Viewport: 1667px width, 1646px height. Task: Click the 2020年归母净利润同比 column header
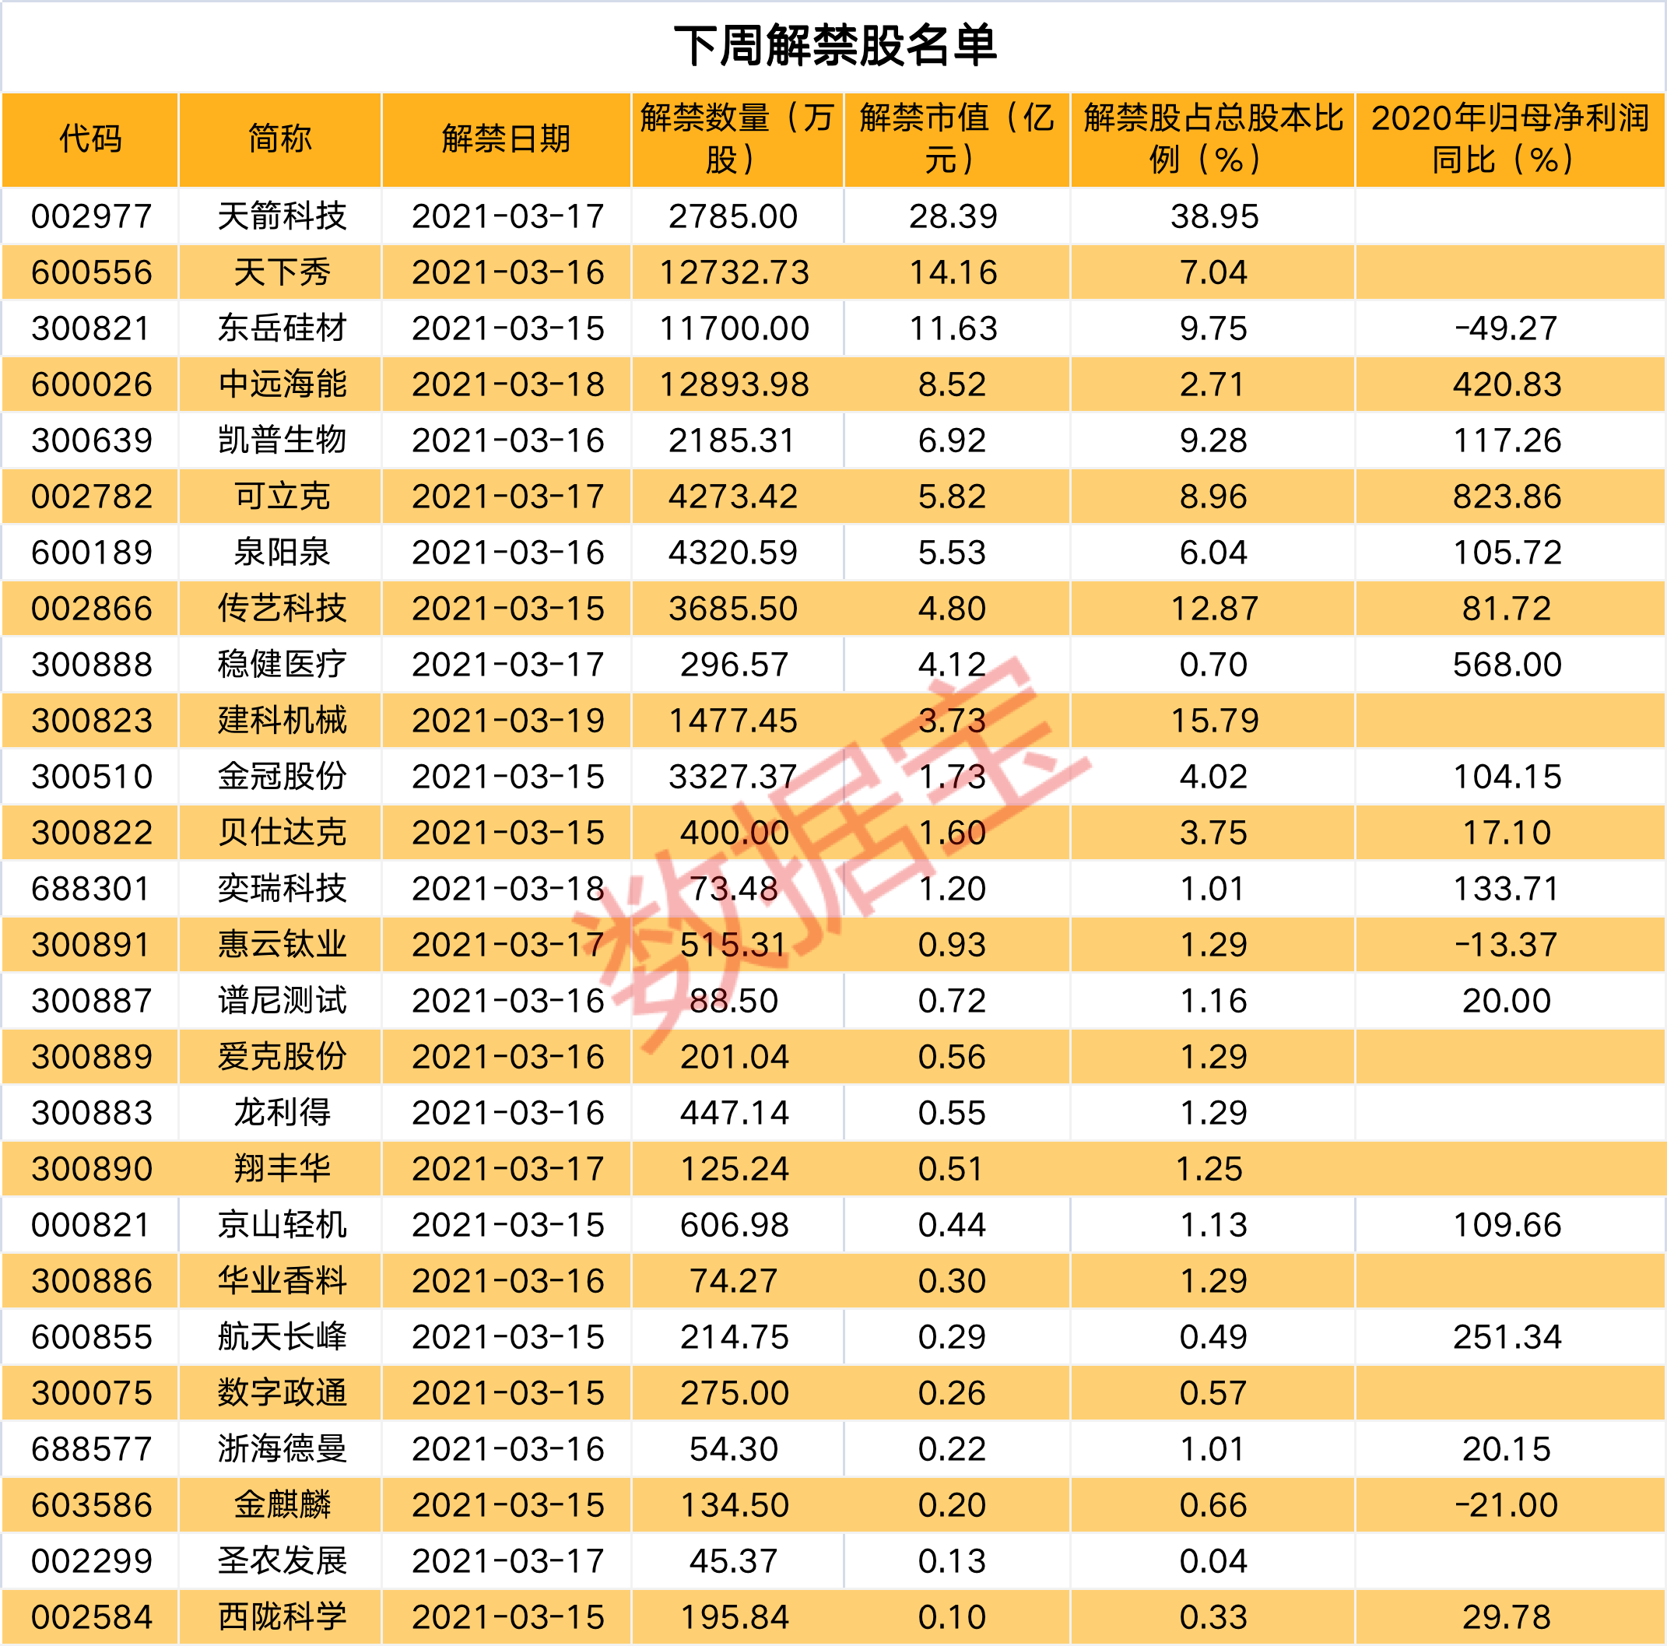(x=1510, y=139)
